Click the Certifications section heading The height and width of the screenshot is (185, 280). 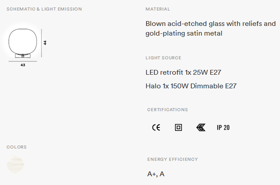coord(167,110)
